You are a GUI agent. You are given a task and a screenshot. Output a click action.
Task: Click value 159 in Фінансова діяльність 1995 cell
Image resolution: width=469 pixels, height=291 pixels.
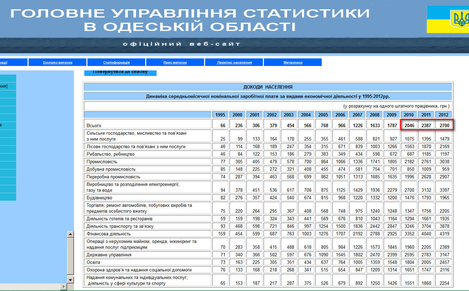pos(222,234)
